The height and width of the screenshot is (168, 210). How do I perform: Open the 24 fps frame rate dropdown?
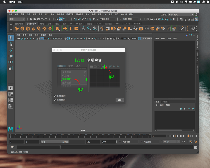pyautogui.click(x=171, y=142)
